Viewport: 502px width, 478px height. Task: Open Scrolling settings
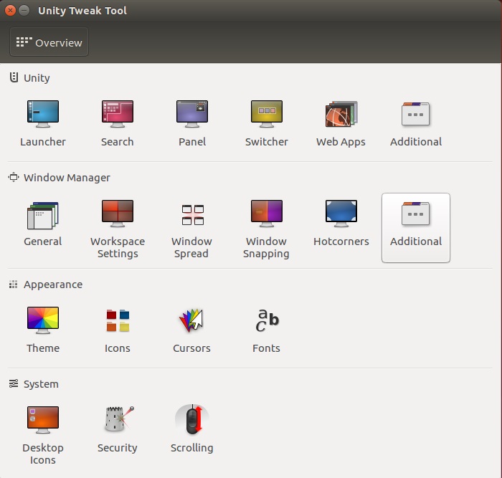[191, 429]
